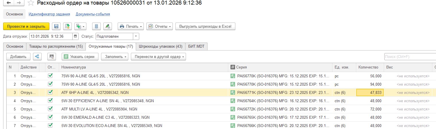The image size is (436, 129).
Task: Click the post document icon
Action: point(67,27)
